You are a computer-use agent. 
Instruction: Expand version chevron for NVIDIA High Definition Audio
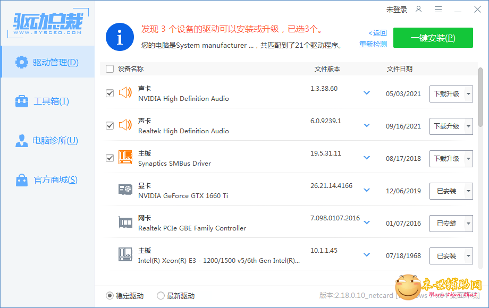(x=367, y=93)
